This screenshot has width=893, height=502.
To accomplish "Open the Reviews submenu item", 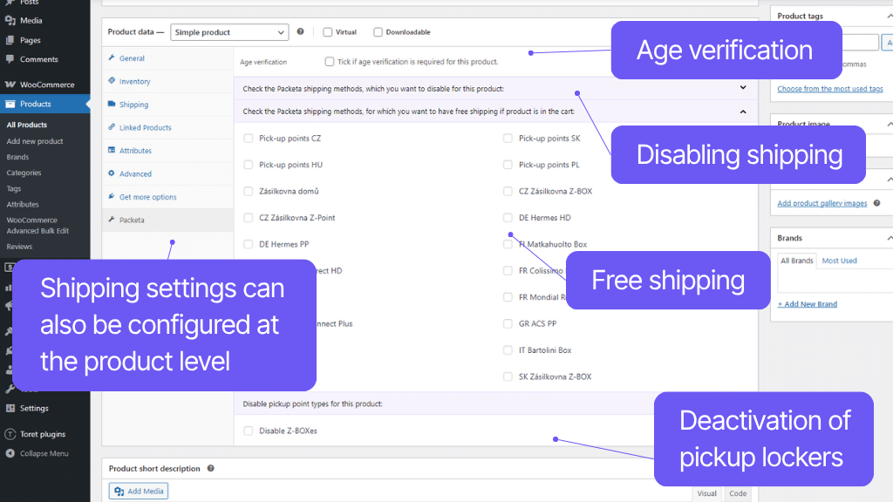I will [x=19, y=247].
